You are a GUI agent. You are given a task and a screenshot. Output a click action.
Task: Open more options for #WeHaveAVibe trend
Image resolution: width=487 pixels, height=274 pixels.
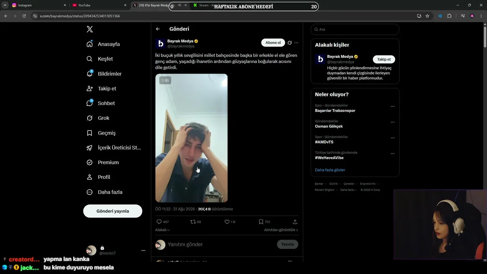393,154
